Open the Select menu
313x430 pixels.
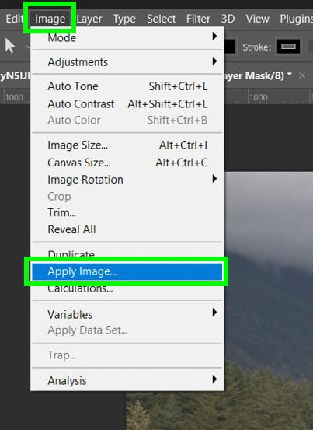[x=161, y=19]
